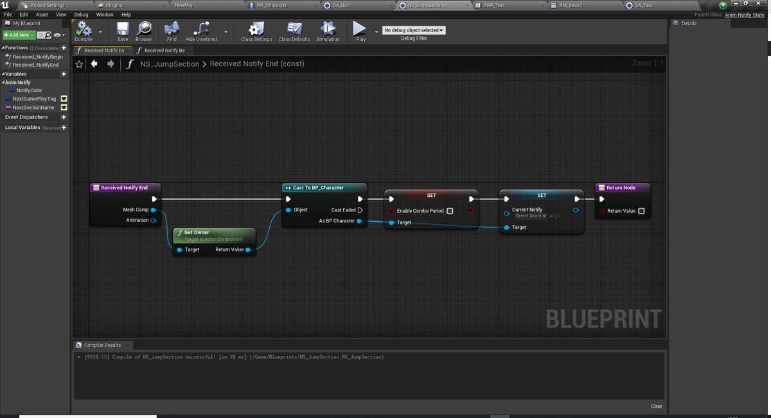Collapse the Anim Notify category

[x=3, y=83]
